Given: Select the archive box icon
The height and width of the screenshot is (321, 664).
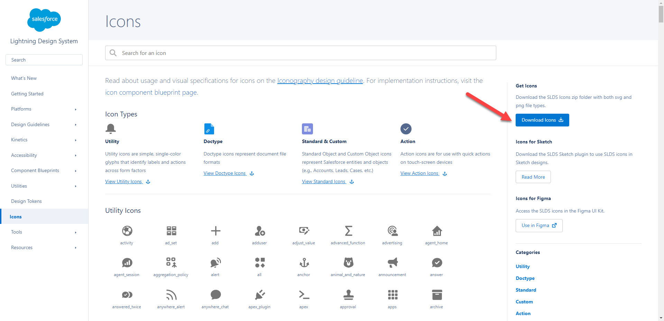Looking at the screenshot, I should point(436,295).
